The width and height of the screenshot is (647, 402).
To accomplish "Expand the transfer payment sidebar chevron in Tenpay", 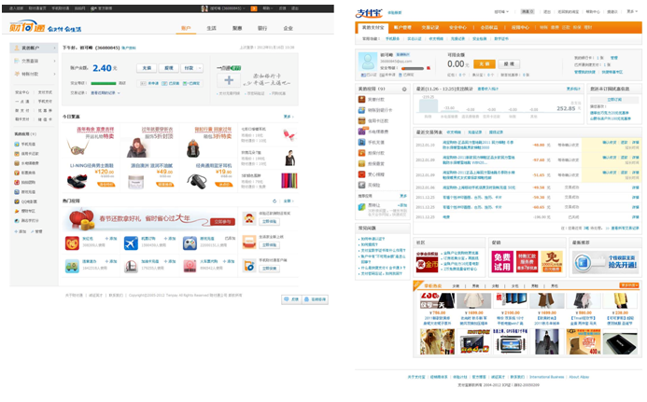I will tap(54, 74).
